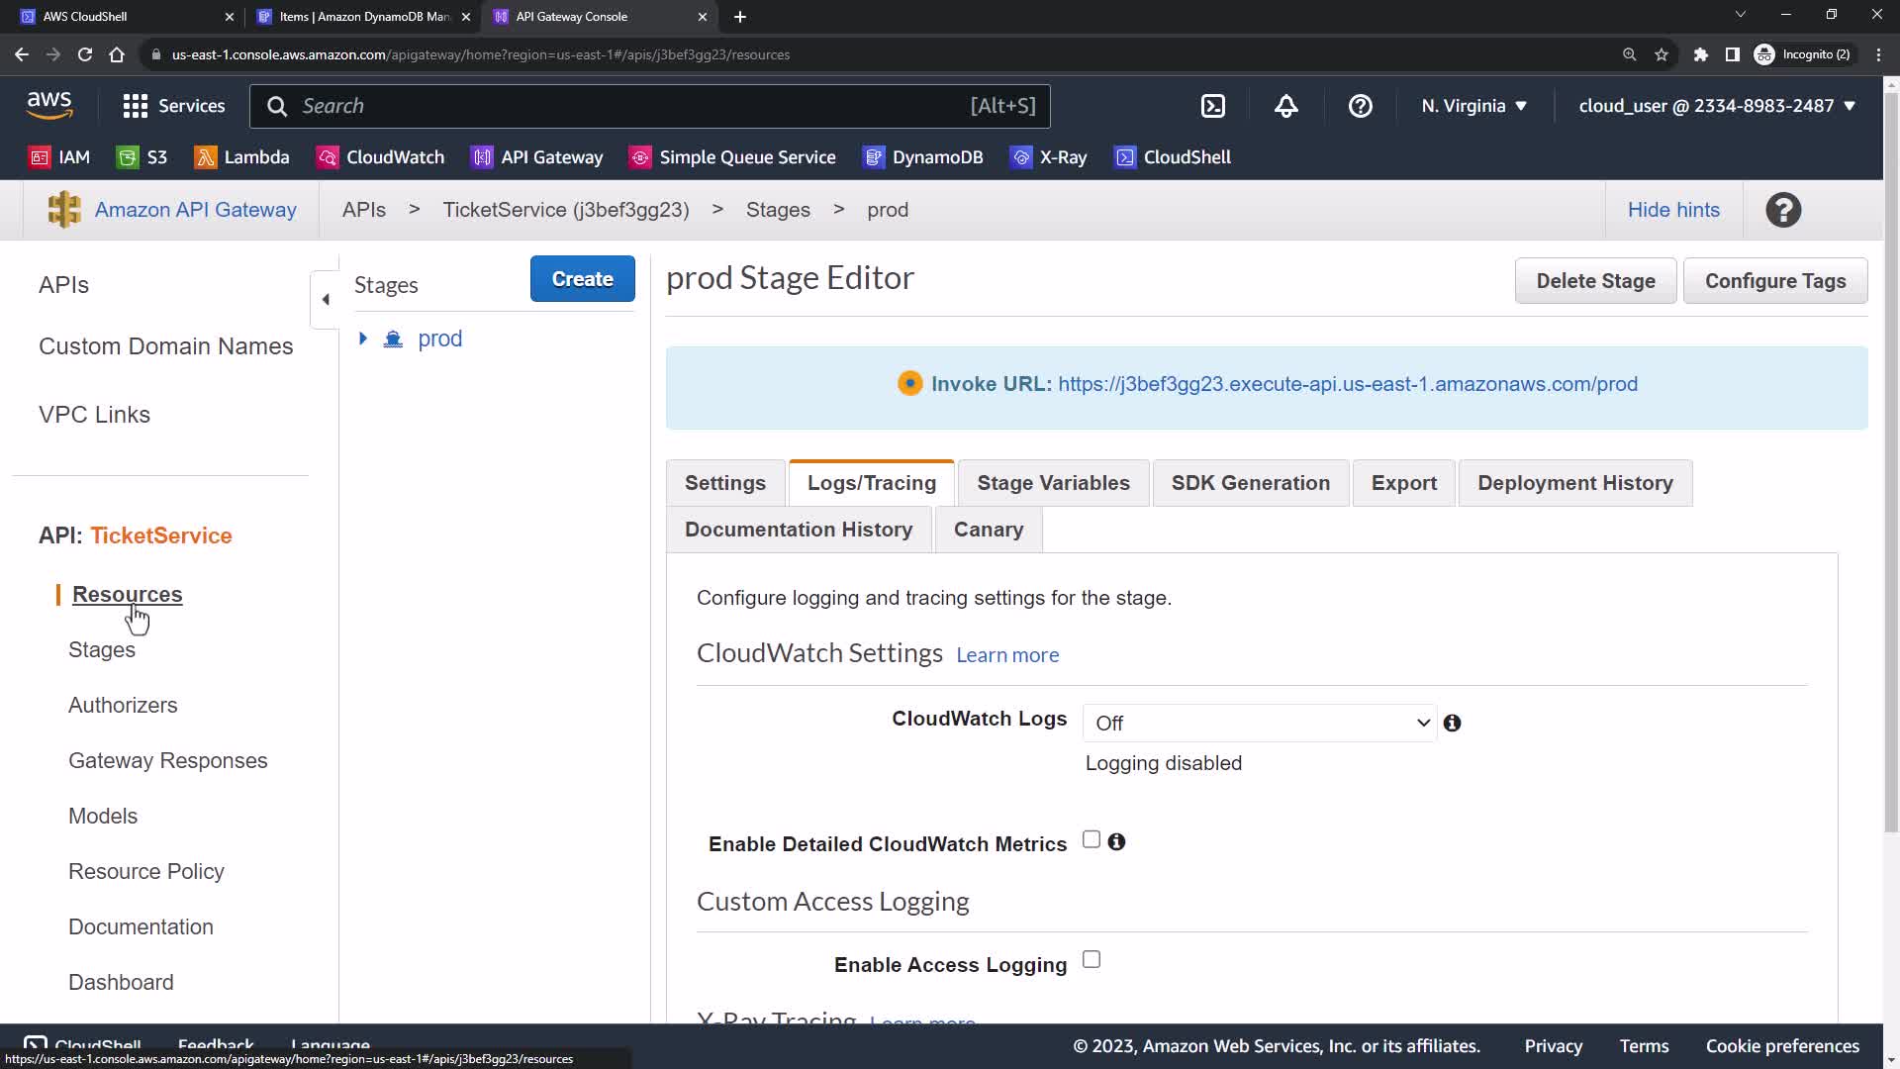
Task: Expand the prod stage tree node
Action: pyautogui.click(x=363, y=339)
